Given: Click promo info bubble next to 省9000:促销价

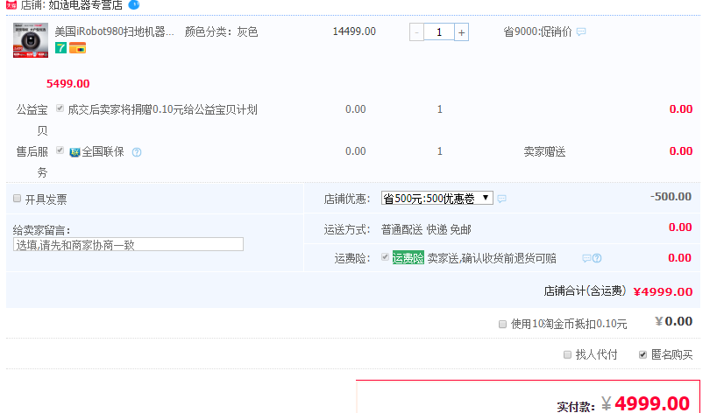Looking at the screenshot, I should pyautogui.click(x=581, y=31).
